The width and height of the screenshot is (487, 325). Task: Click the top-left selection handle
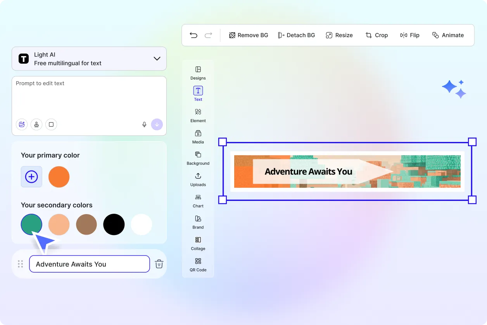click(223, 142)
